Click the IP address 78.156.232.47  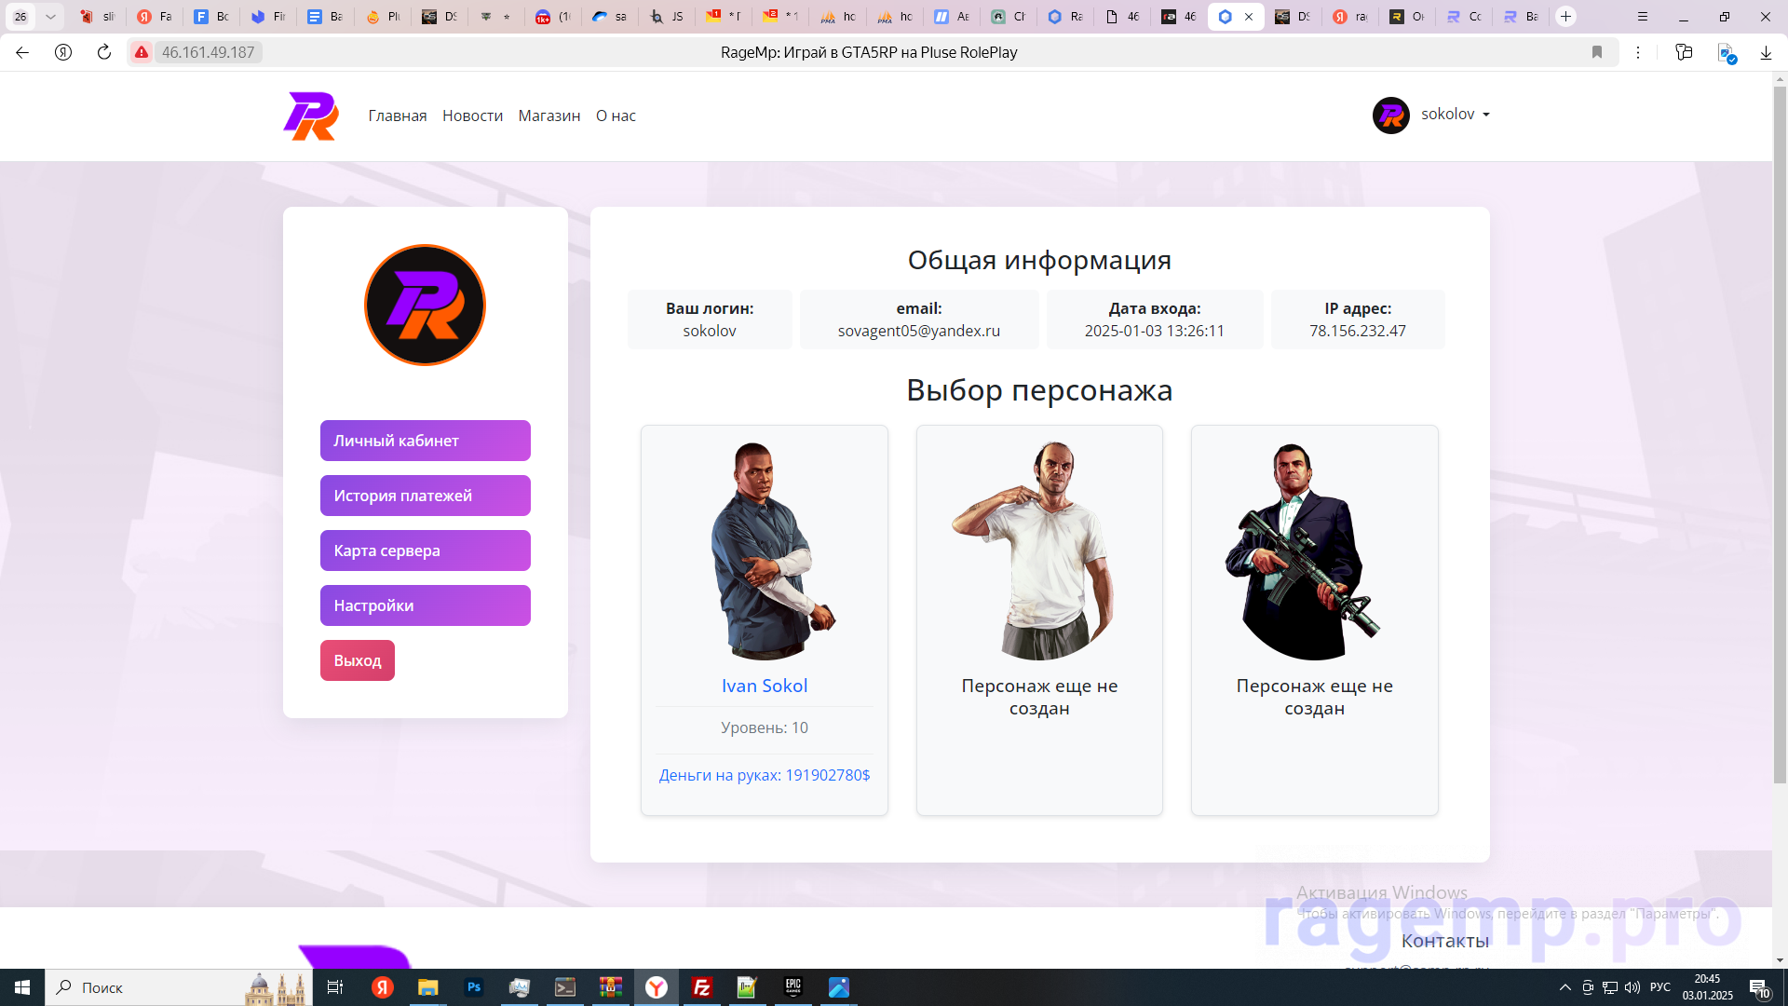tap(1358, 331)
